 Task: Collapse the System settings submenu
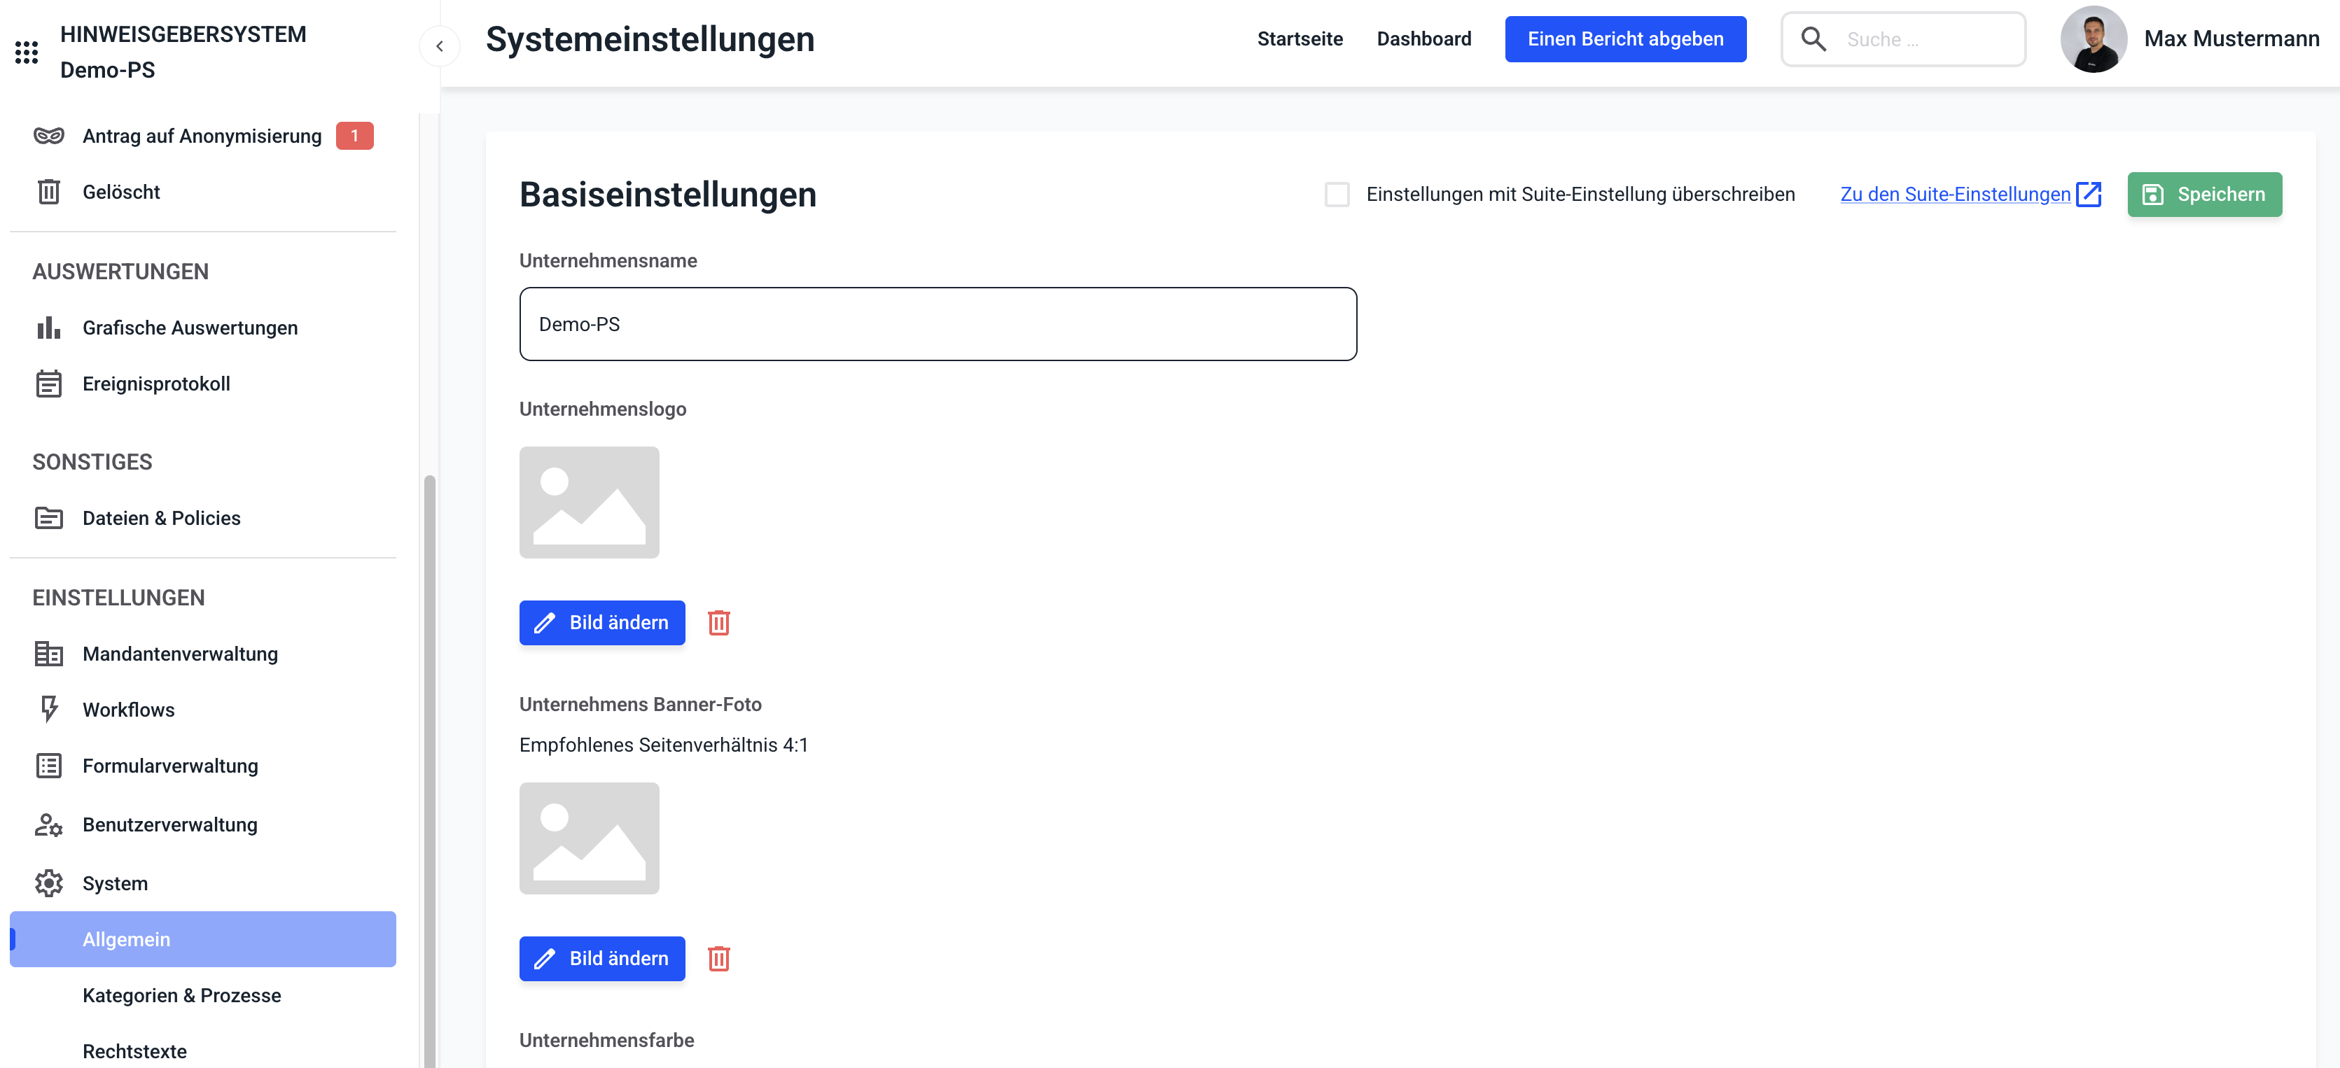click(x=114, y=883)
